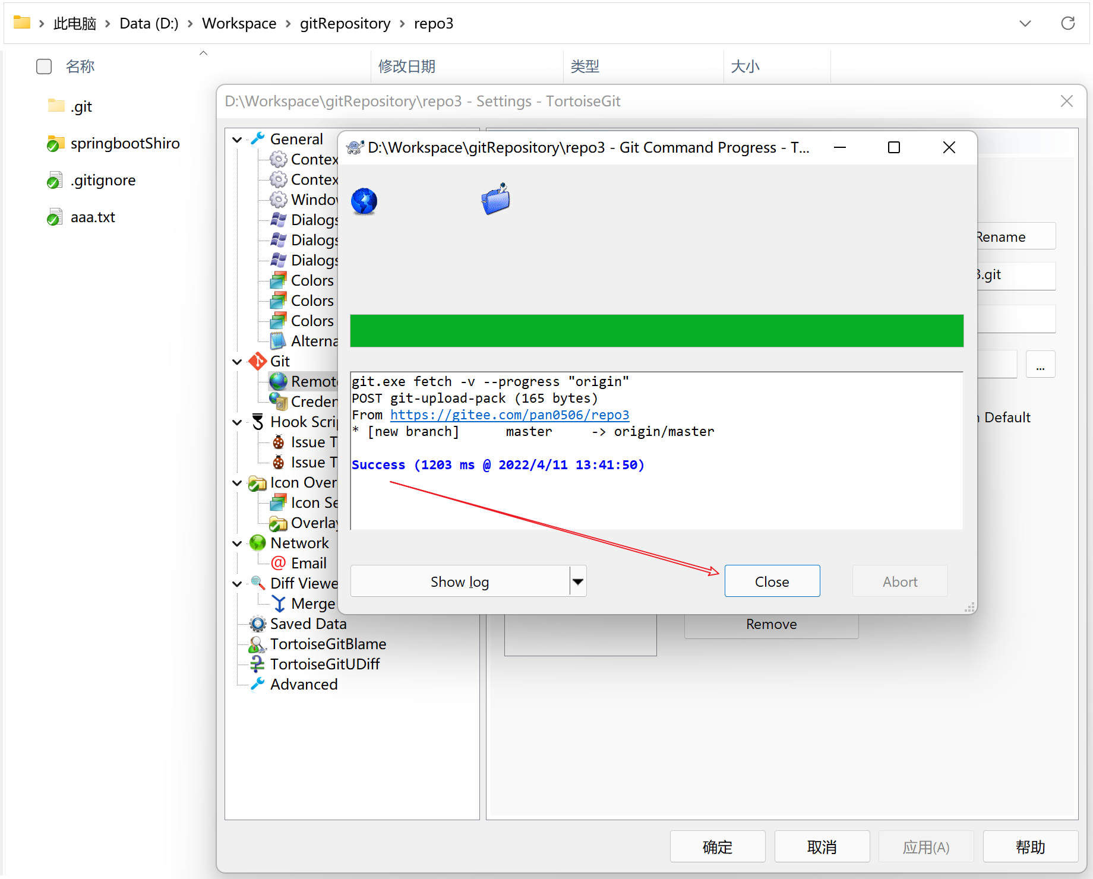Viewport: 1093px width, 879px height.
Task: Select the Merge tree item
Action: pyautogui.click(x=312, y=603)
